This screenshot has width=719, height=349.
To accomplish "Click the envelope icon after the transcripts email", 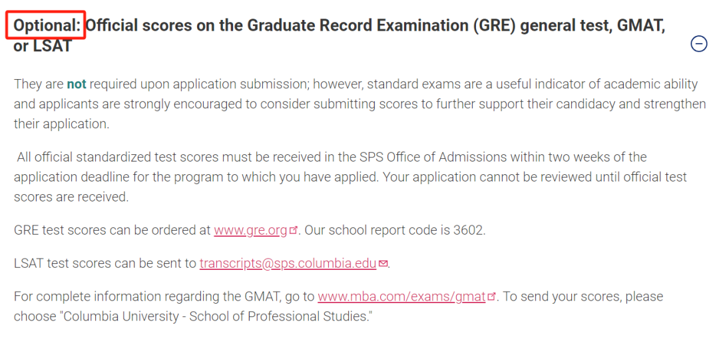I will 383,264.
